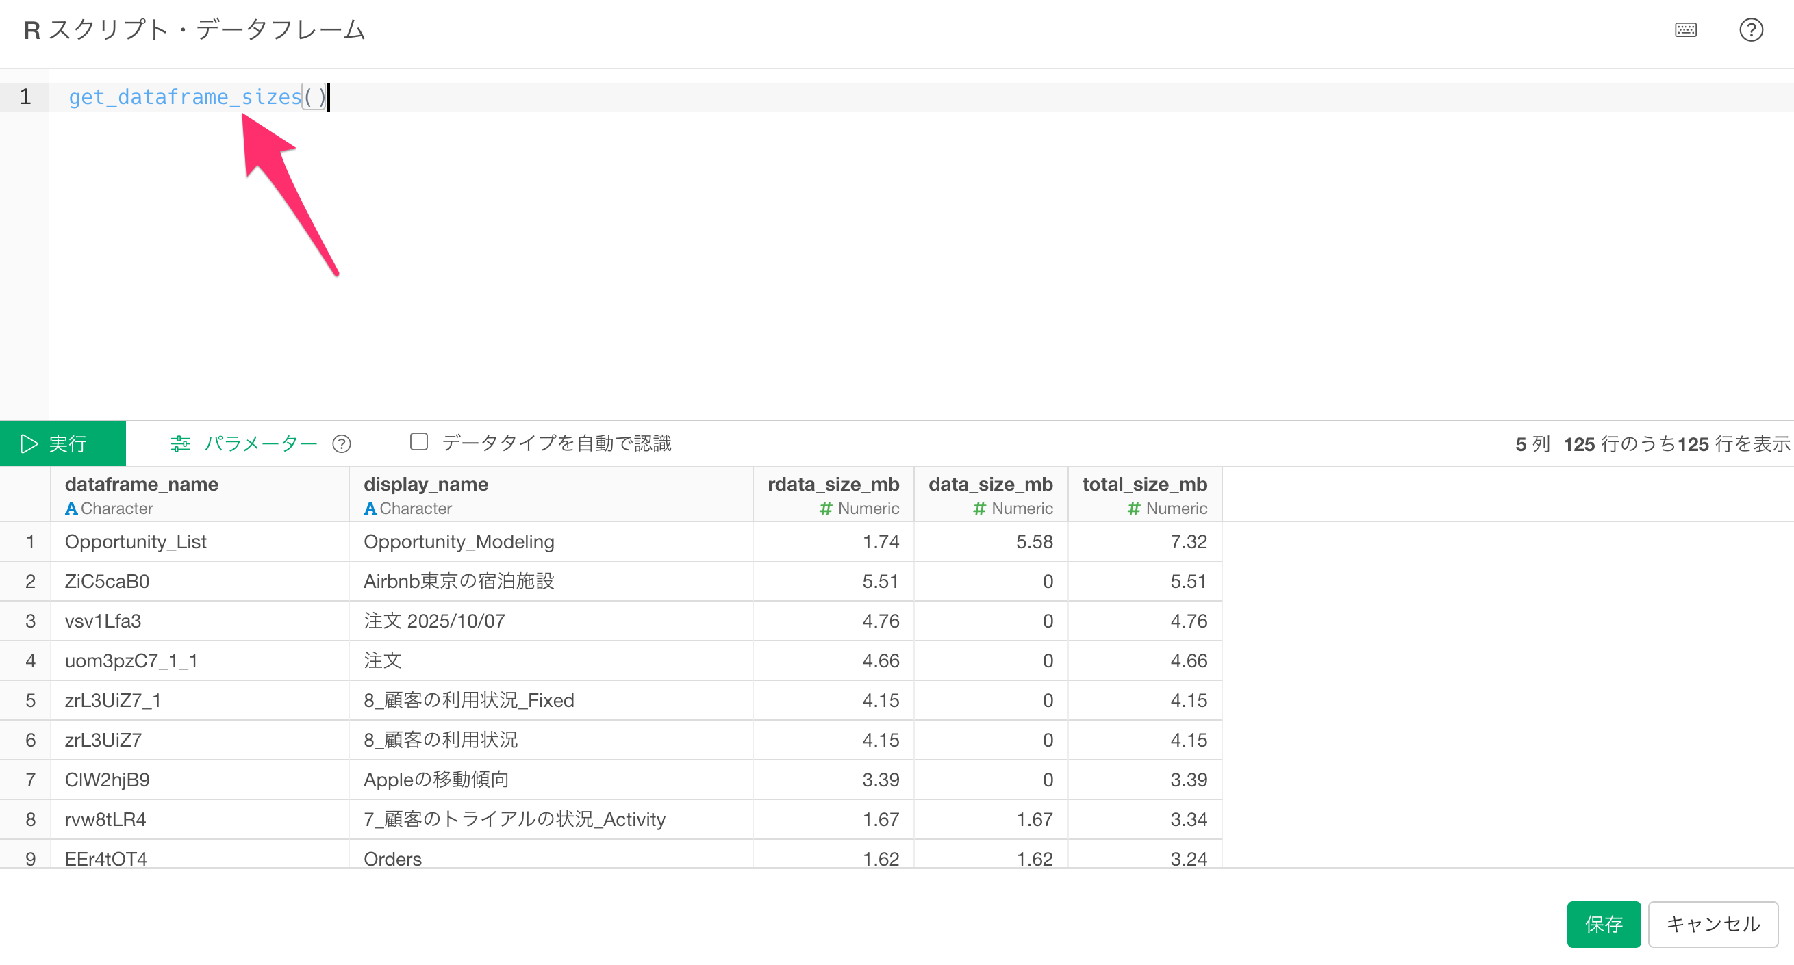
Task: Save with the 保存 button
Action: tap(1603, 924)
